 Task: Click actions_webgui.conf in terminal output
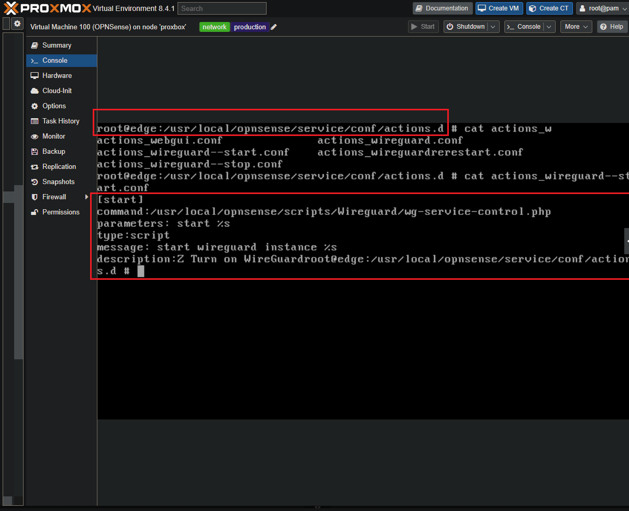[x=160, y=140]
